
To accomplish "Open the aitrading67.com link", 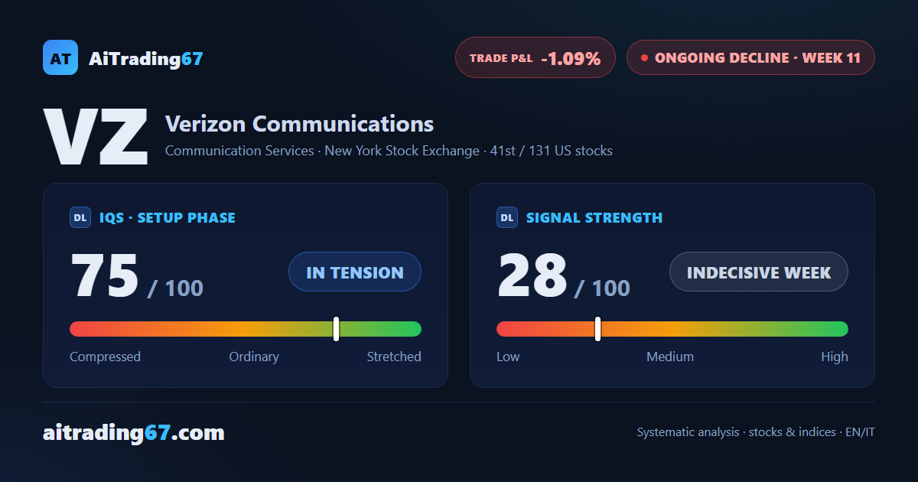I will pyautogui.click(x=134, y=433).
